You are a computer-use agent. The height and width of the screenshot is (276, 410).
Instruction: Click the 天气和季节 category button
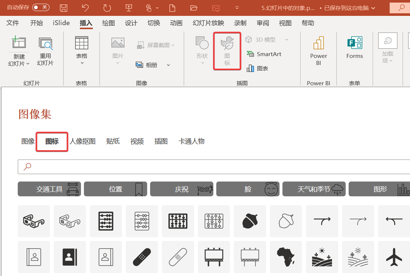pyautogui.click(x=314, y=189)
